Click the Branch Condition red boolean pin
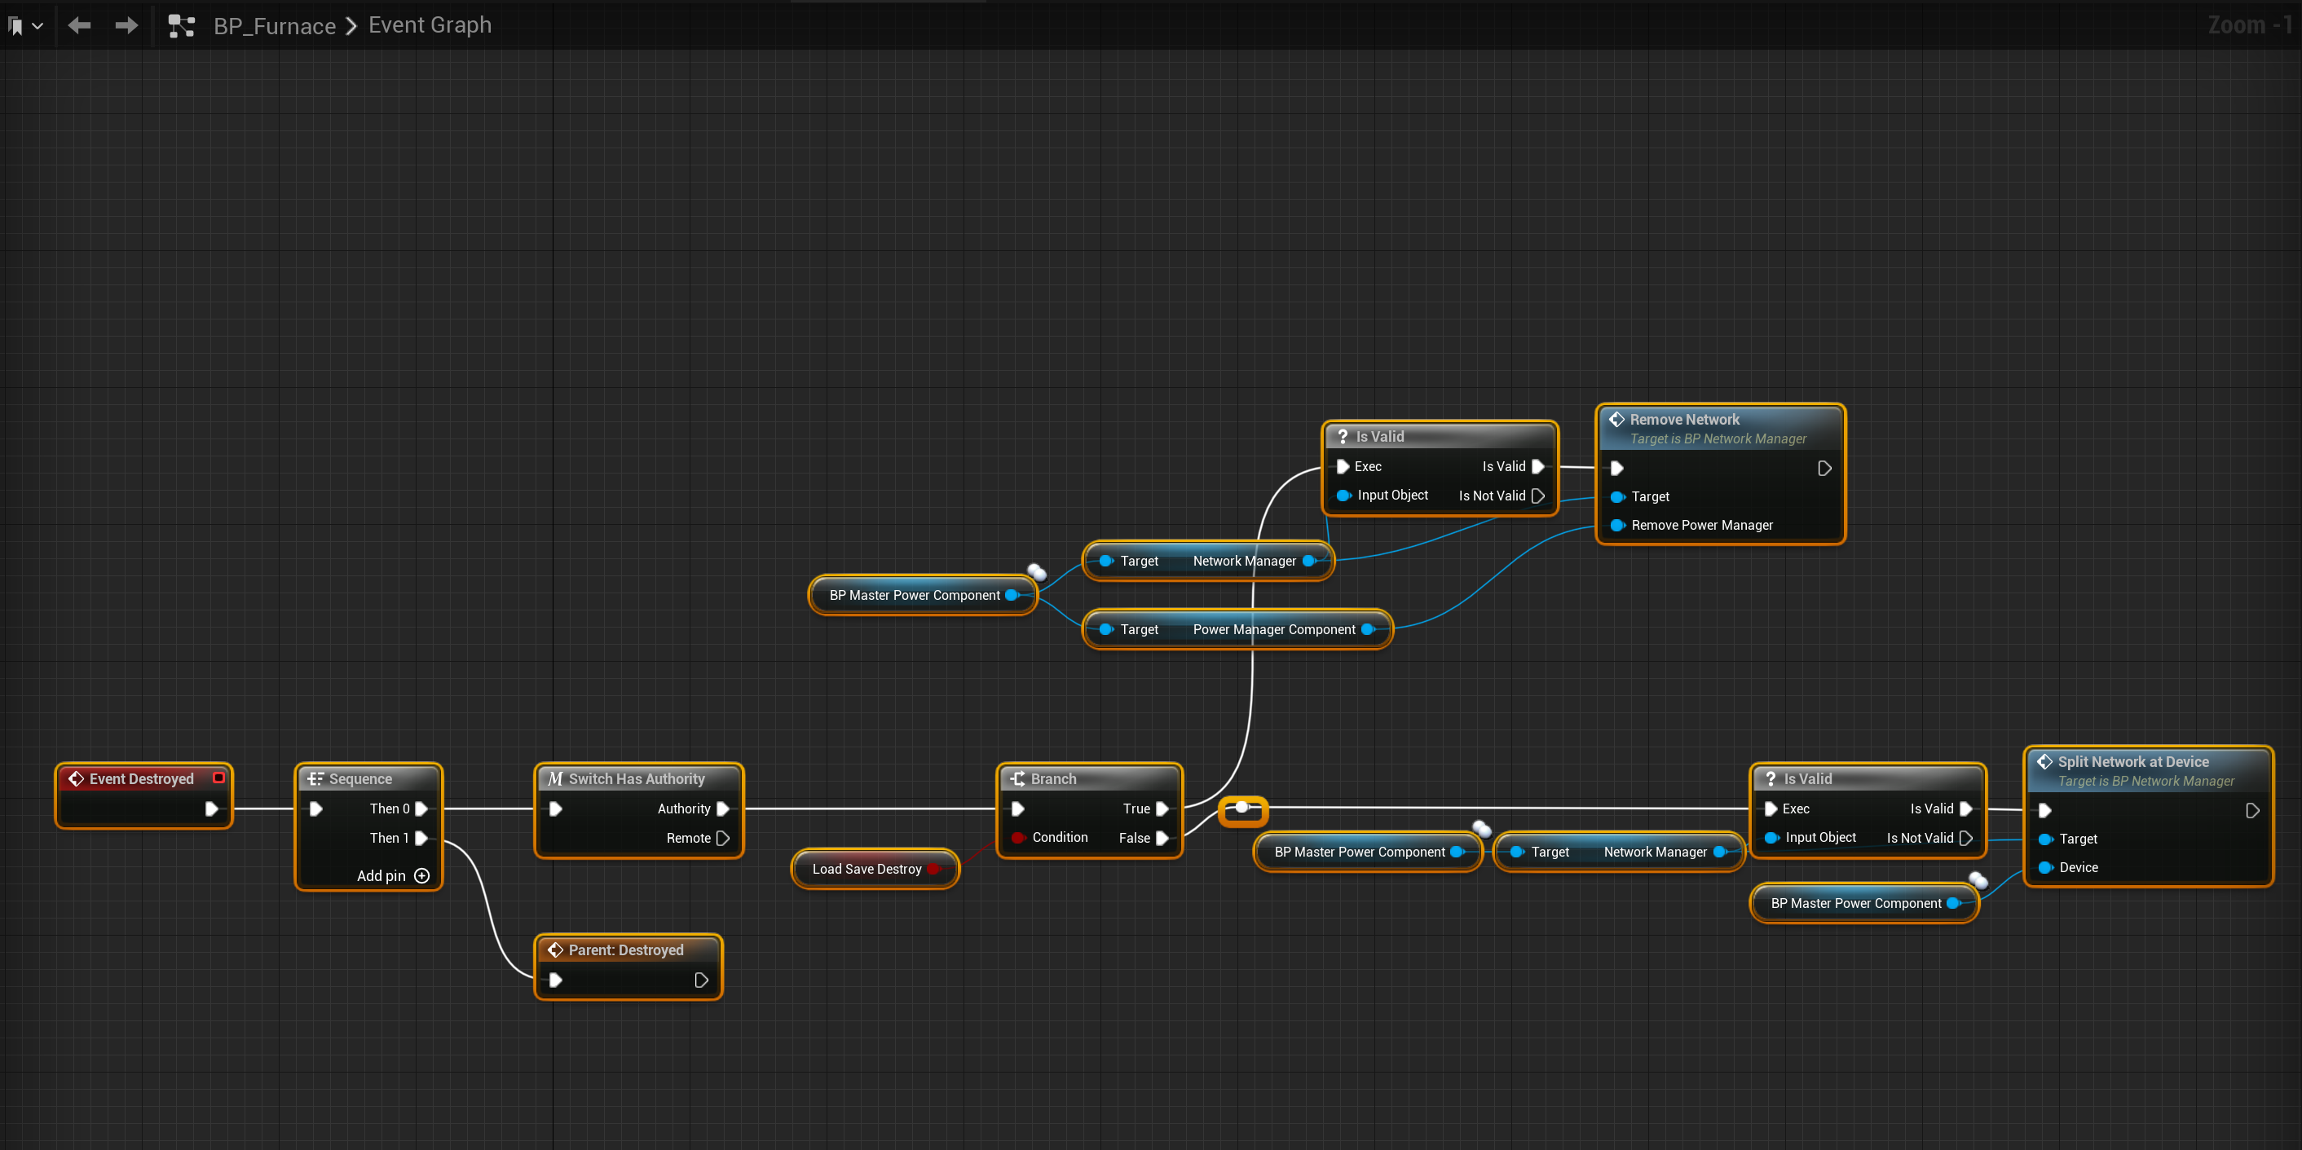This screenshot has width=2302, height=1150. (x=1017, y=837)
